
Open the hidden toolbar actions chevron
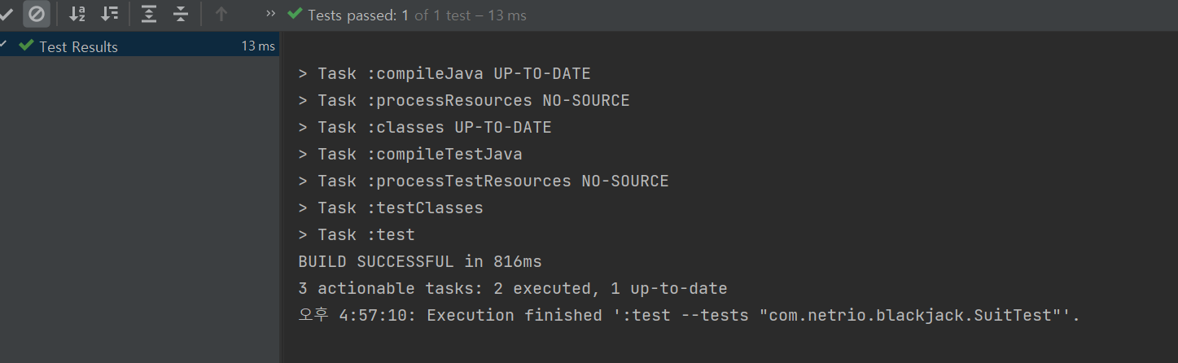tap(270, 14)
